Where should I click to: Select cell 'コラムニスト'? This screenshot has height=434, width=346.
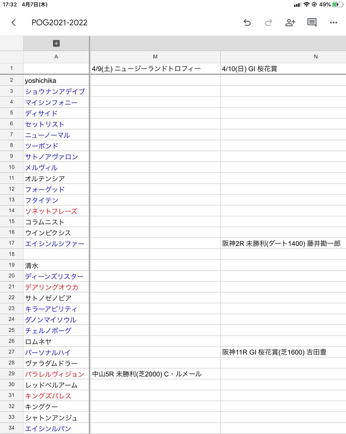coord(56,222)
